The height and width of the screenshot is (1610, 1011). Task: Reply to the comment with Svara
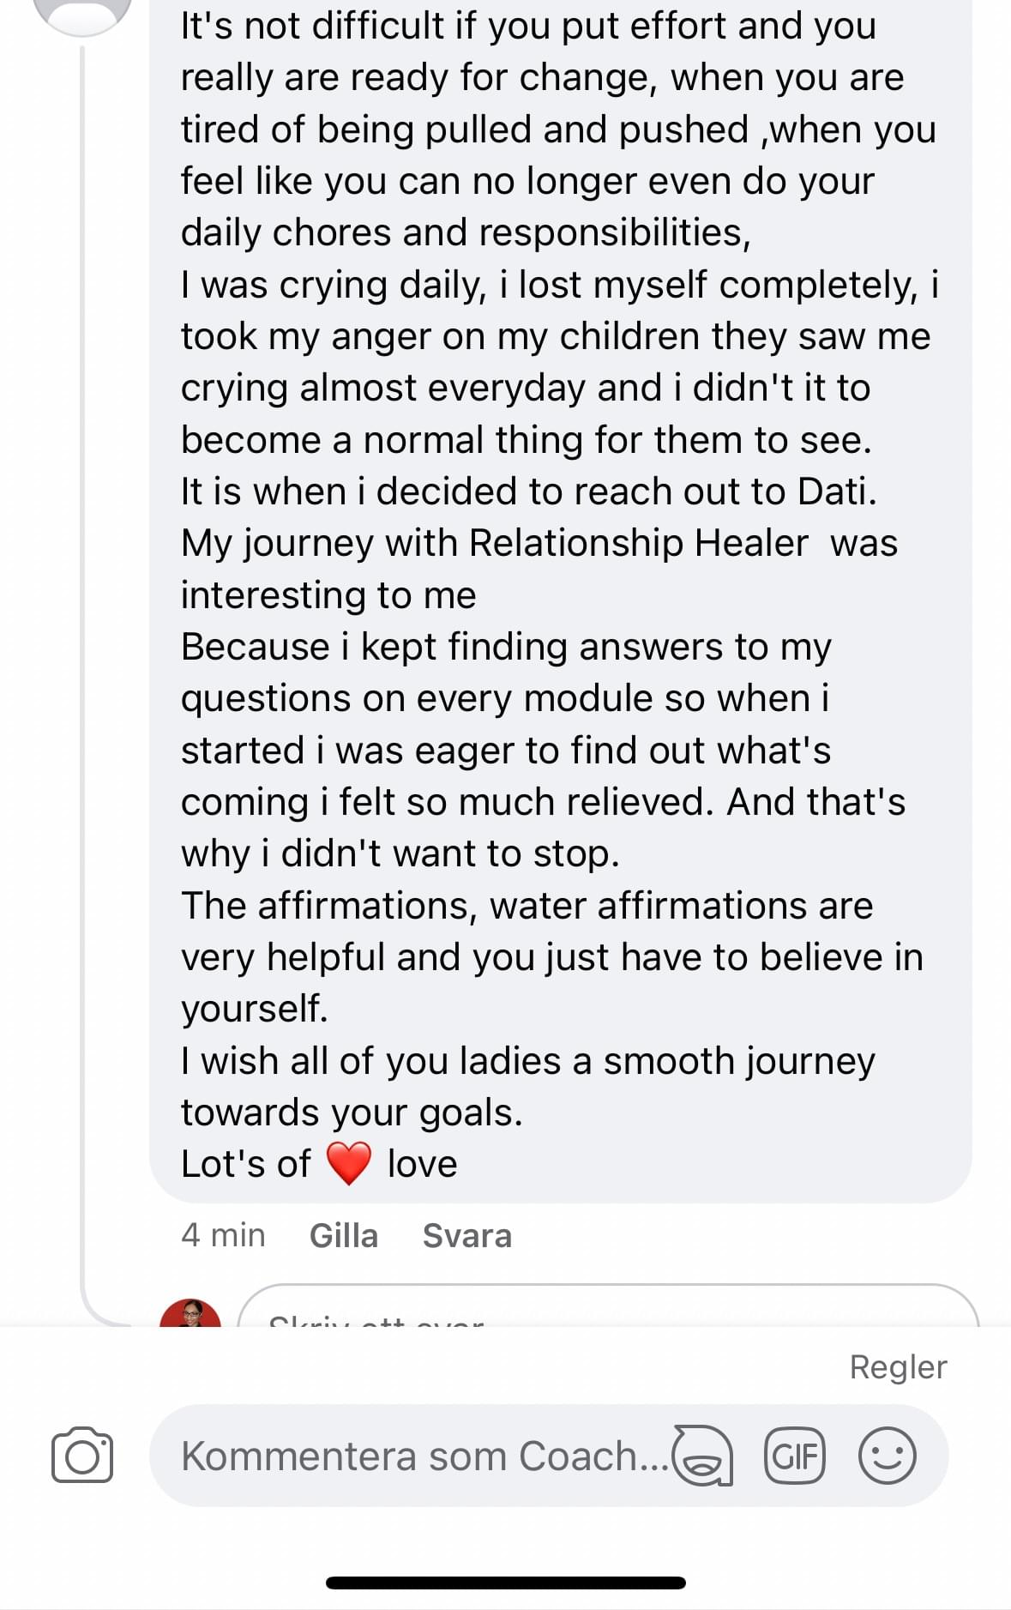467,1236
